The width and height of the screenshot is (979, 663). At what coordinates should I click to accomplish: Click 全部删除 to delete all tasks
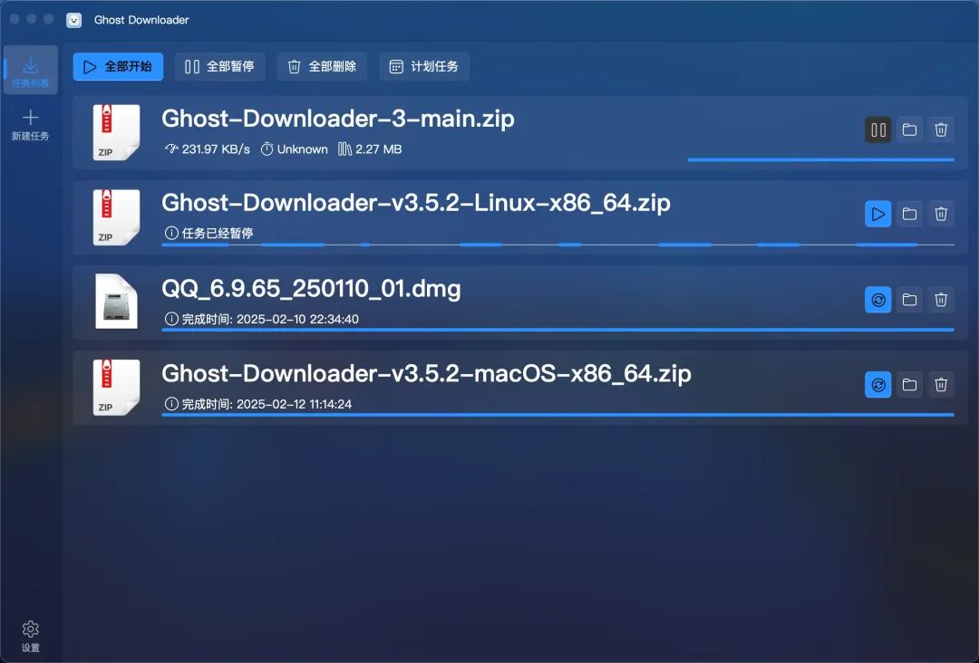[322, 67]
